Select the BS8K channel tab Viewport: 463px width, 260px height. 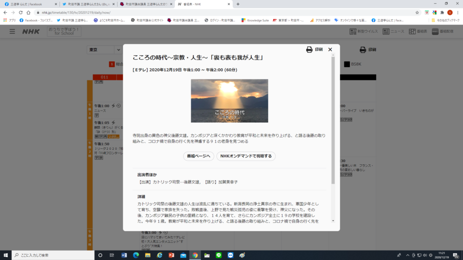pyautogui.click(x=353, y=64)
